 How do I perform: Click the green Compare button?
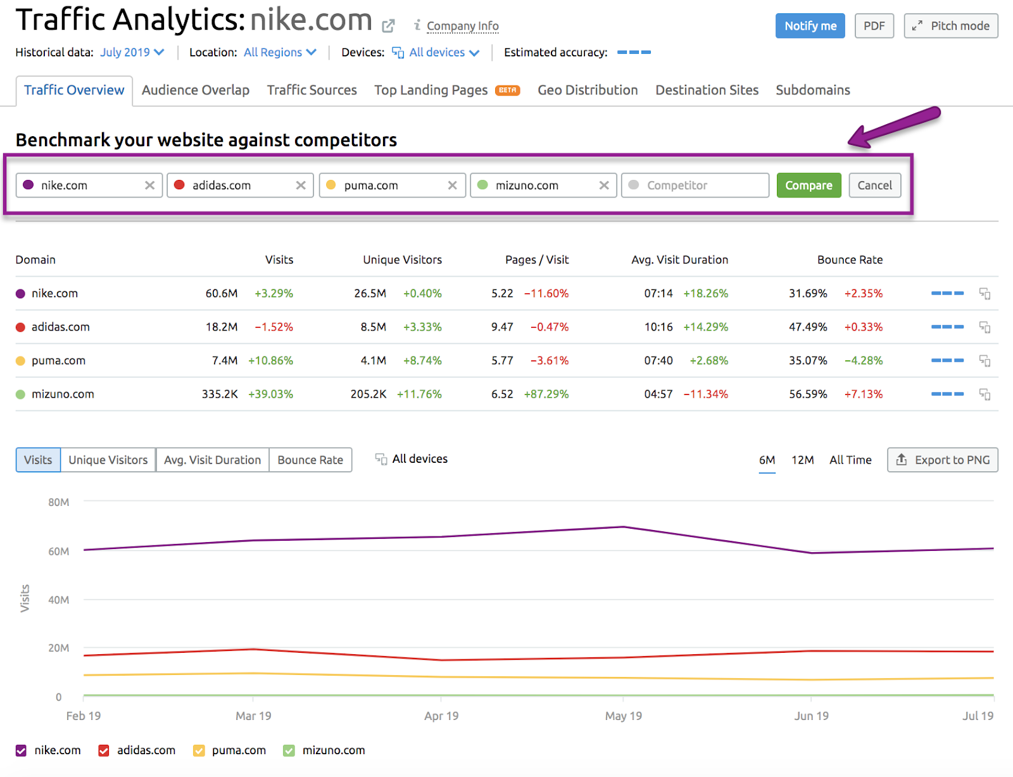click(x=809, y=186)
